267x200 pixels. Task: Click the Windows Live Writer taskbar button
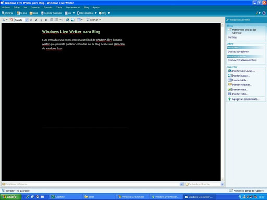point(199,197)
